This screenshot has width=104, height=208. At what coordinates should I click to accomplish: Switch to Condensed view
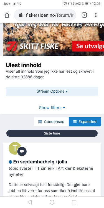(x=51, y=122)
